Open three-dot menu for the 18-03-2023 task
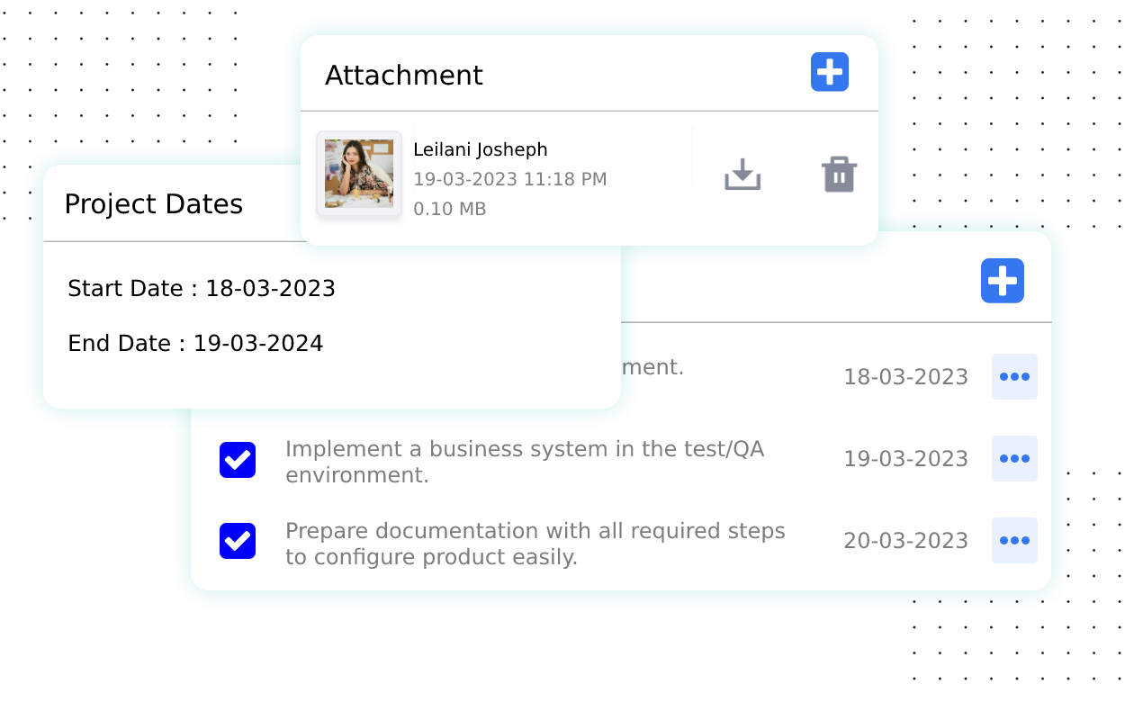The height and width of the screenshot is (702, 1143). [x=1014, y=377]
